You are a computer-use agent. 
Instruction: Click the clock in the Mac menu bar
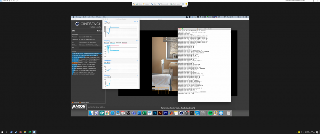[x=230, y=17]
